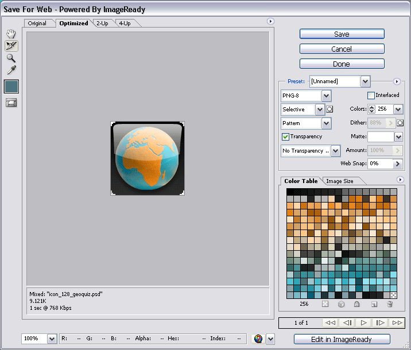Open the Colors count dropdown

pos(398,109)
